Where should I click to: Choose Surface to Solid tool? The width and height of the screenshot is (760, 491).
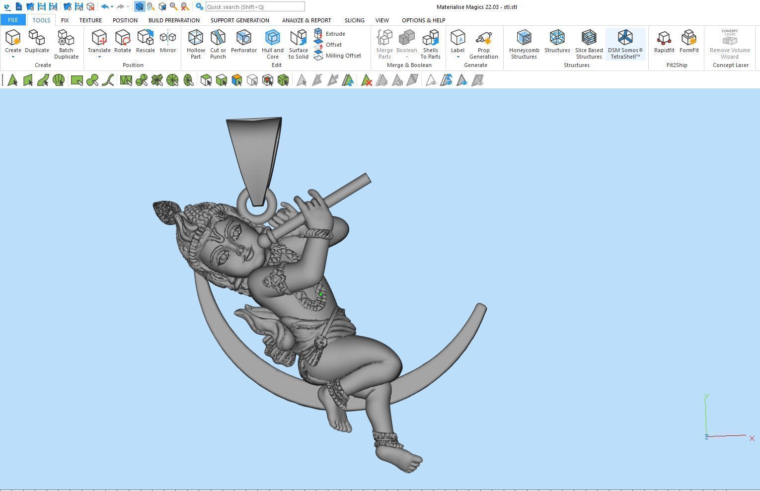pos(299,44)
